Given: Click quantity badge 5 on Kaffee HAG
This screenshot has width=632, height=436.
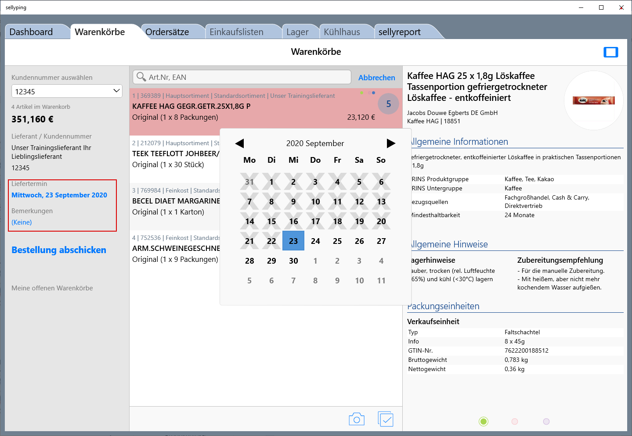Looking at the screenshot, I should tap(388, 104).
